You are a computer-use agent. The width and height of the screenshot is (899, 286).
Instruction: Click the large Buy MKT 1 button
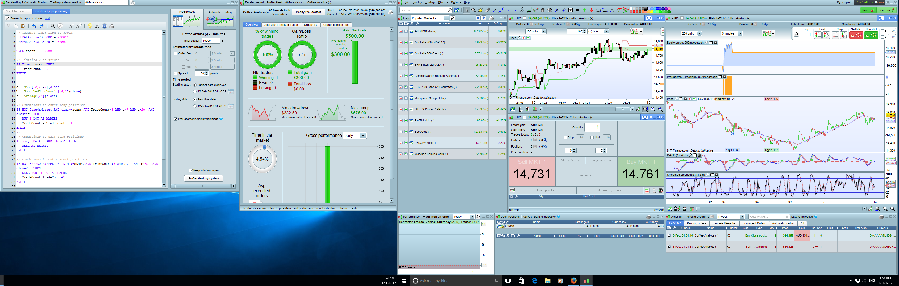[641, 171]
